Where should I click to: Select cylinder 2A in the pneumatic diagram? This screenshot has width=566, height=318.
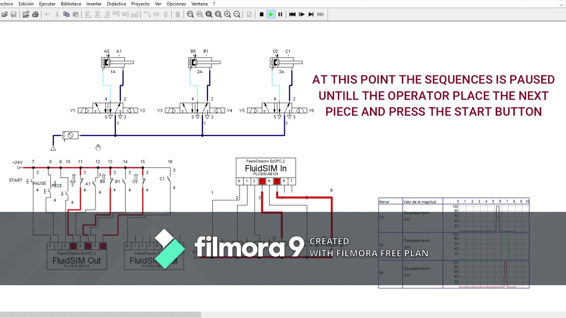pos(204,63)
